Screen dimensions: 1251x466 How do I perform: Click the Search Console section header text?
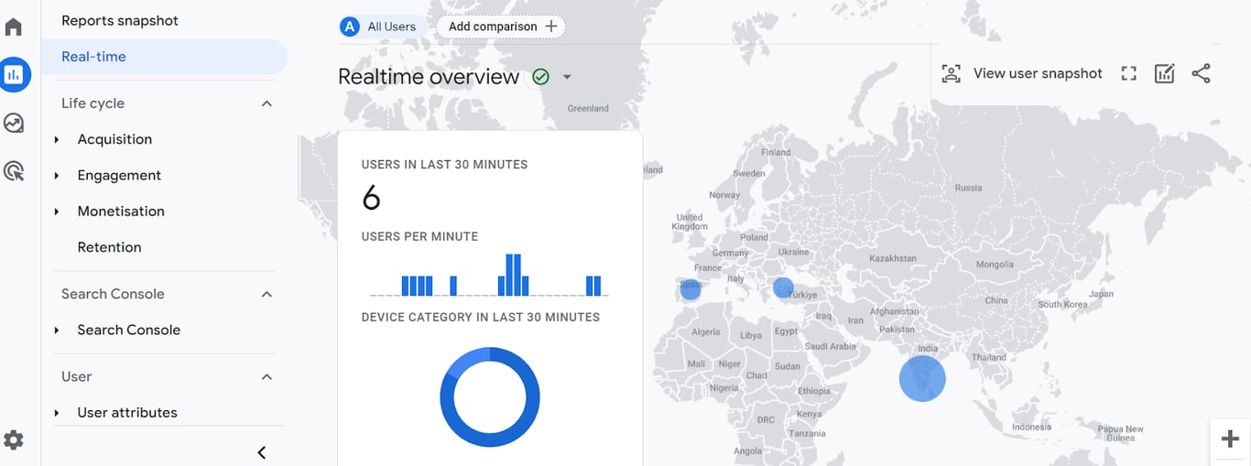pos(113,294)
